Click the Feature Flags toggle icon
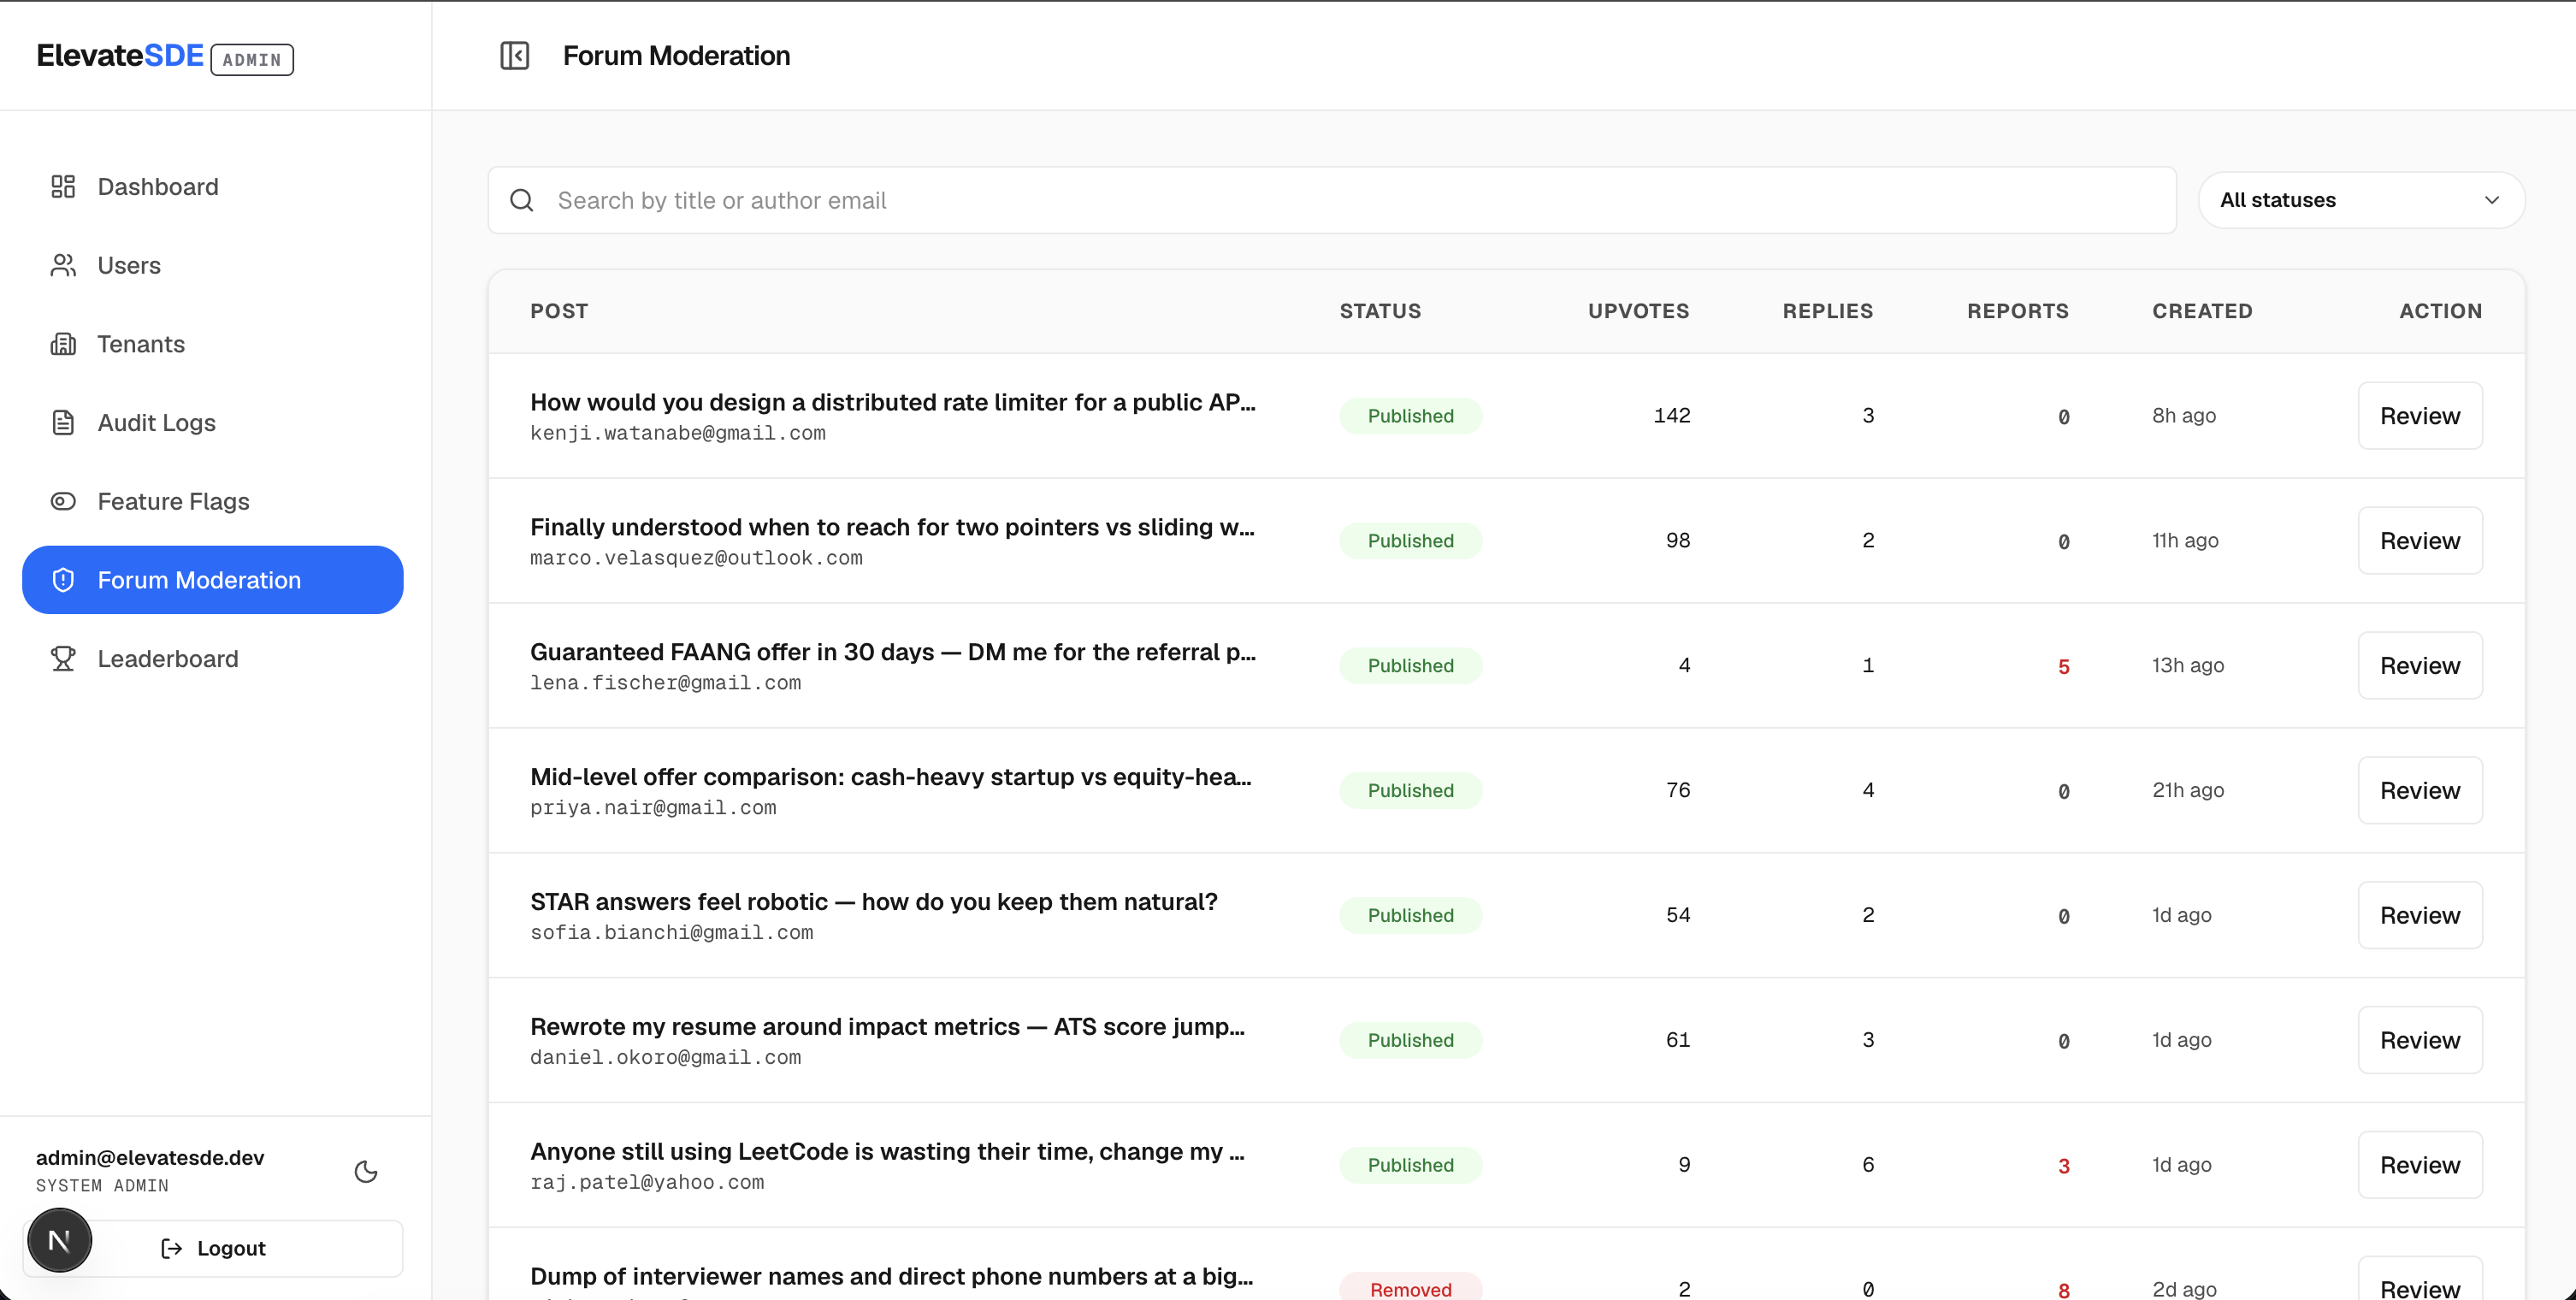The width and height of the screenshot is (2576, 1300). 63,501
